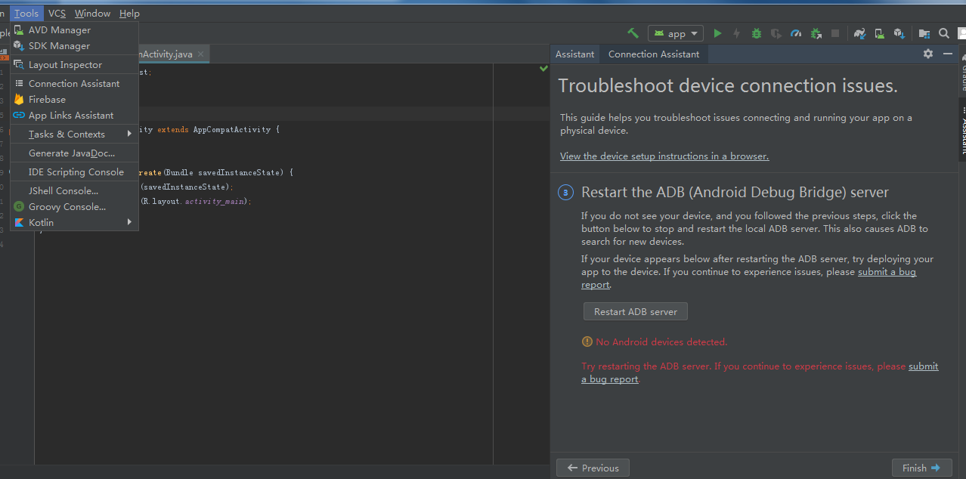
Task: Switch to the Assistant tab
Action: [x=574, y=54]
